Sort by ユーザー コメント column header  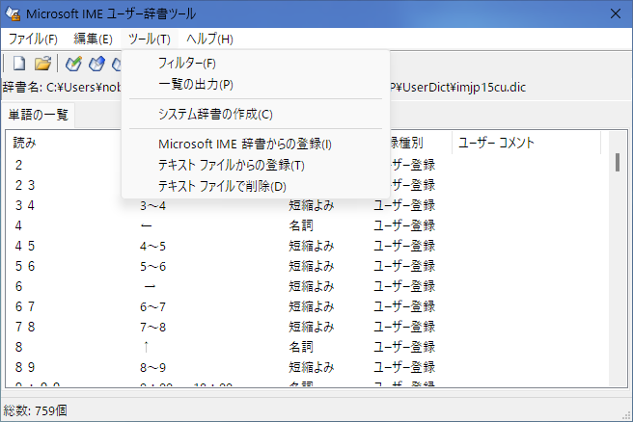(526, 143)
